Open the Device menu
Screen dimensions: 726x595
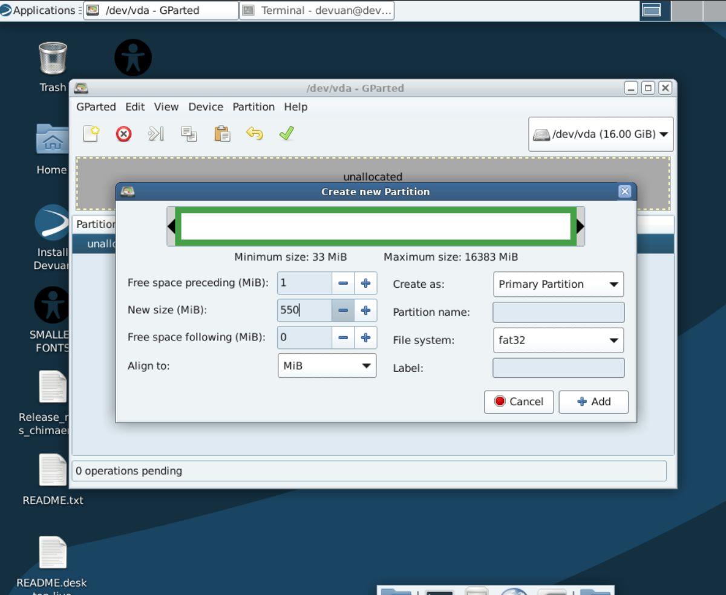(x=206, y=106)
